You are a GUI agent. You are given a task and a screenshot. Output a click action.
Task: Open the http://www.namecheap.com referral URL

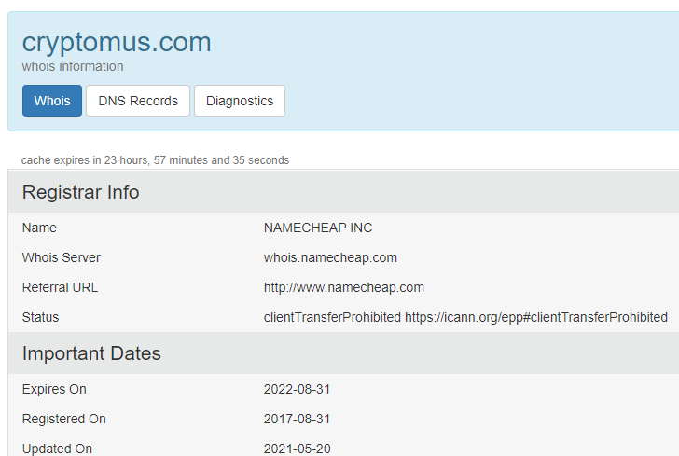tap(344, 287)
